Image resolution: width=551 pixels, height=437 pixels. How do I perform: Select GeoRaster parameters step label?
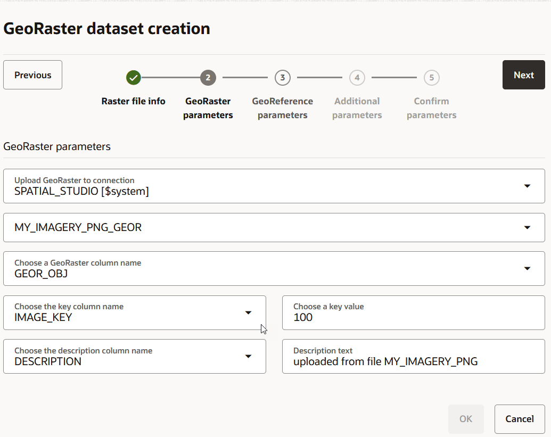click(x=208, y=108)
